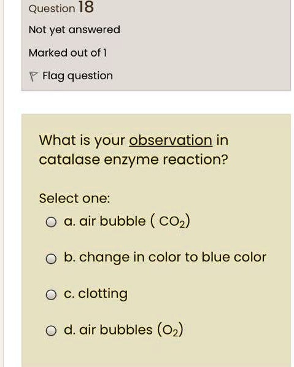
Task: Click the flag icon beside Flag question
Action: coord(33,77)
